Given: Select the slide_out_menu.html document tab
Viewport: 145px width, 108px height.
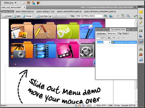Looking at the screenshot, I should (x=11, y=7).
